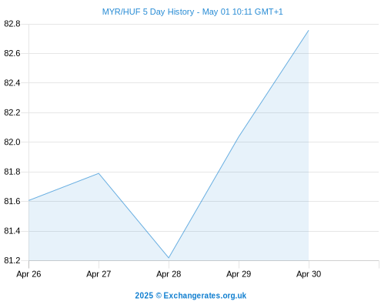Click the Apr 30 highest data point

tap(309, 30)
